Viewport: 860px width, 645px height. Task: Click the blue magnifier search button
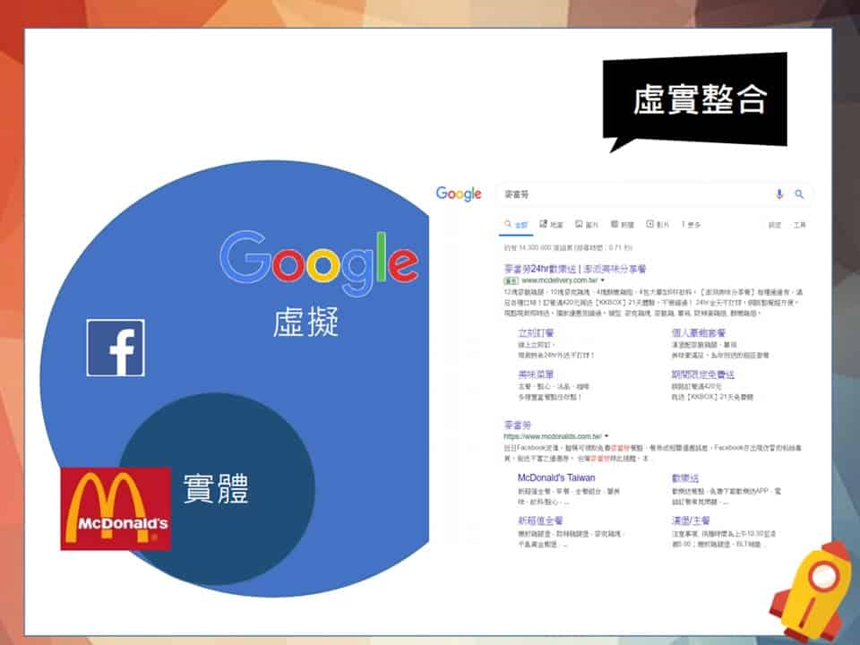click(800, 194)
